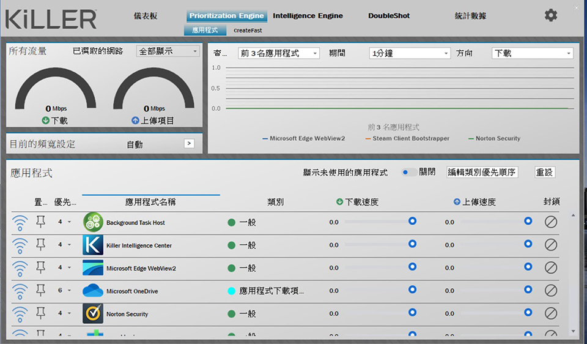Change priority 6 of Microsoft OneDrive
The height and width of the screenshot is (344, 587).
coord(64,290)
